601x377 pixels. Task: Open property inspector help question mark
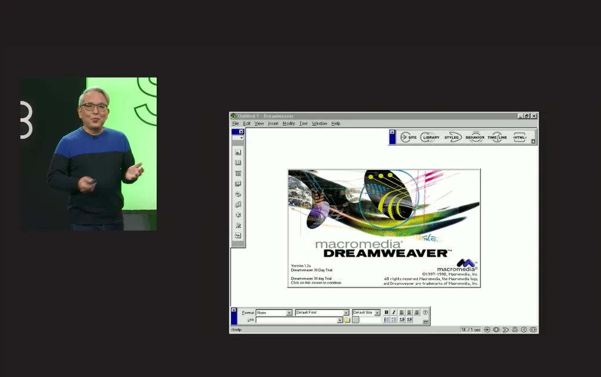[425, 312]
